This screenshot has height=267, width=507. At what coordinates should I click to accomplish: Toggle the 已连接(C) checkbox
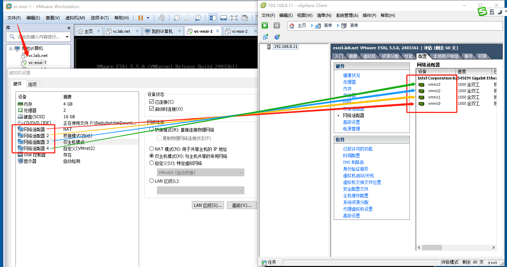(152, 102)
